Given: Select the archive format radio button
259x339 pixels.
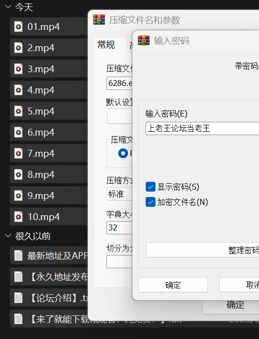Looking at the screenshot, I should pyautogui.click(x=123, y=153).
